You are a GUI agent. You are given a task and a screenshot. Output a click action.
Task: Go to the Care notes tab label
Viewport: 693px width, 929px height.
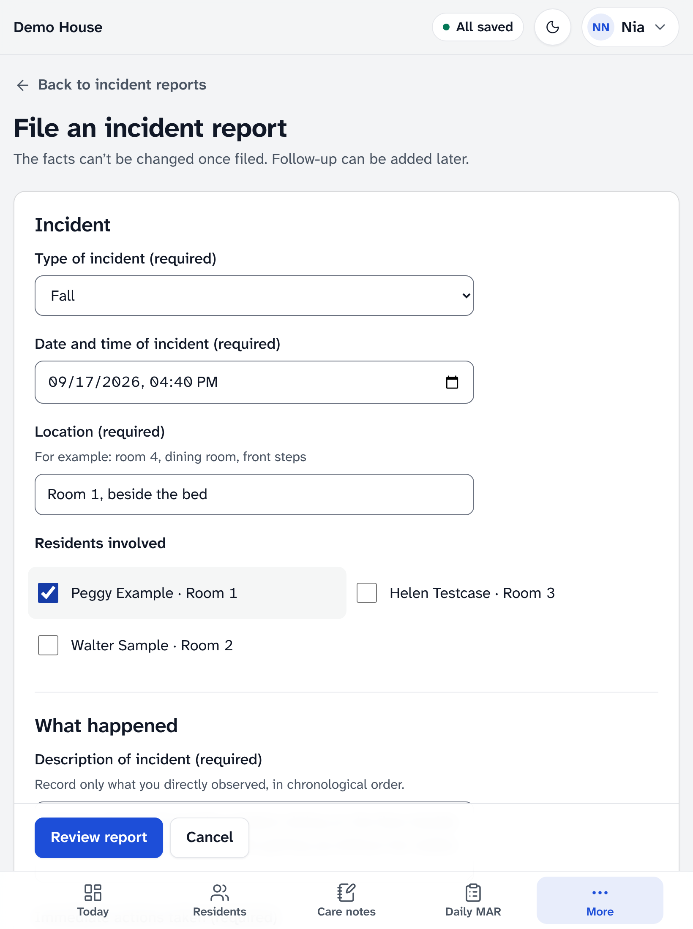pyautogui.click(x=346, y=911)
